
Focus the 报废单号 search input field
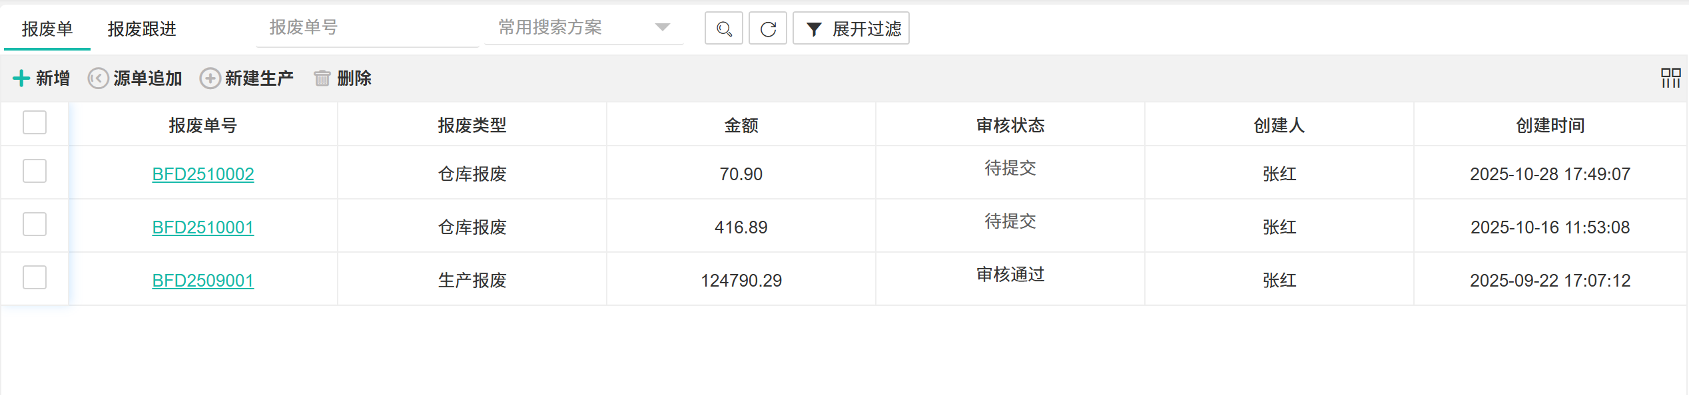[x=366, y=28]
